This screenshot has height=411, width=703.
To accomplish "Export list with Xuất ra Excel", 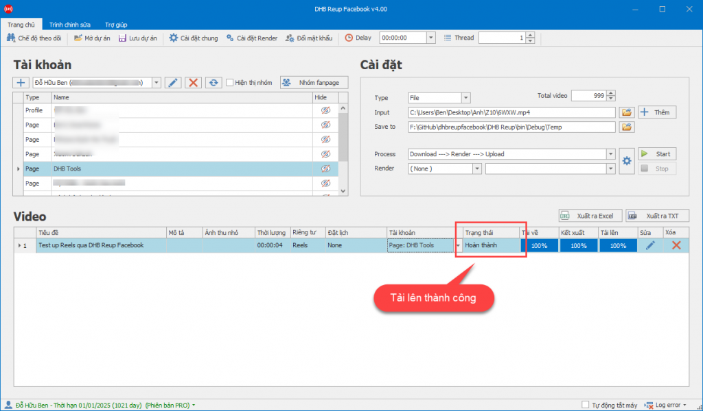I will tap(590, 216).
